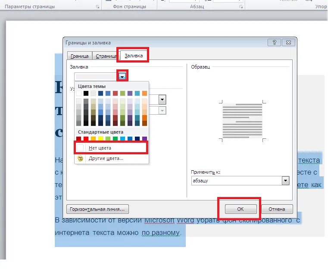Screen dimensions: 328x269
Task: Select violet purple in Стандартные цвета
Action: 144,138
